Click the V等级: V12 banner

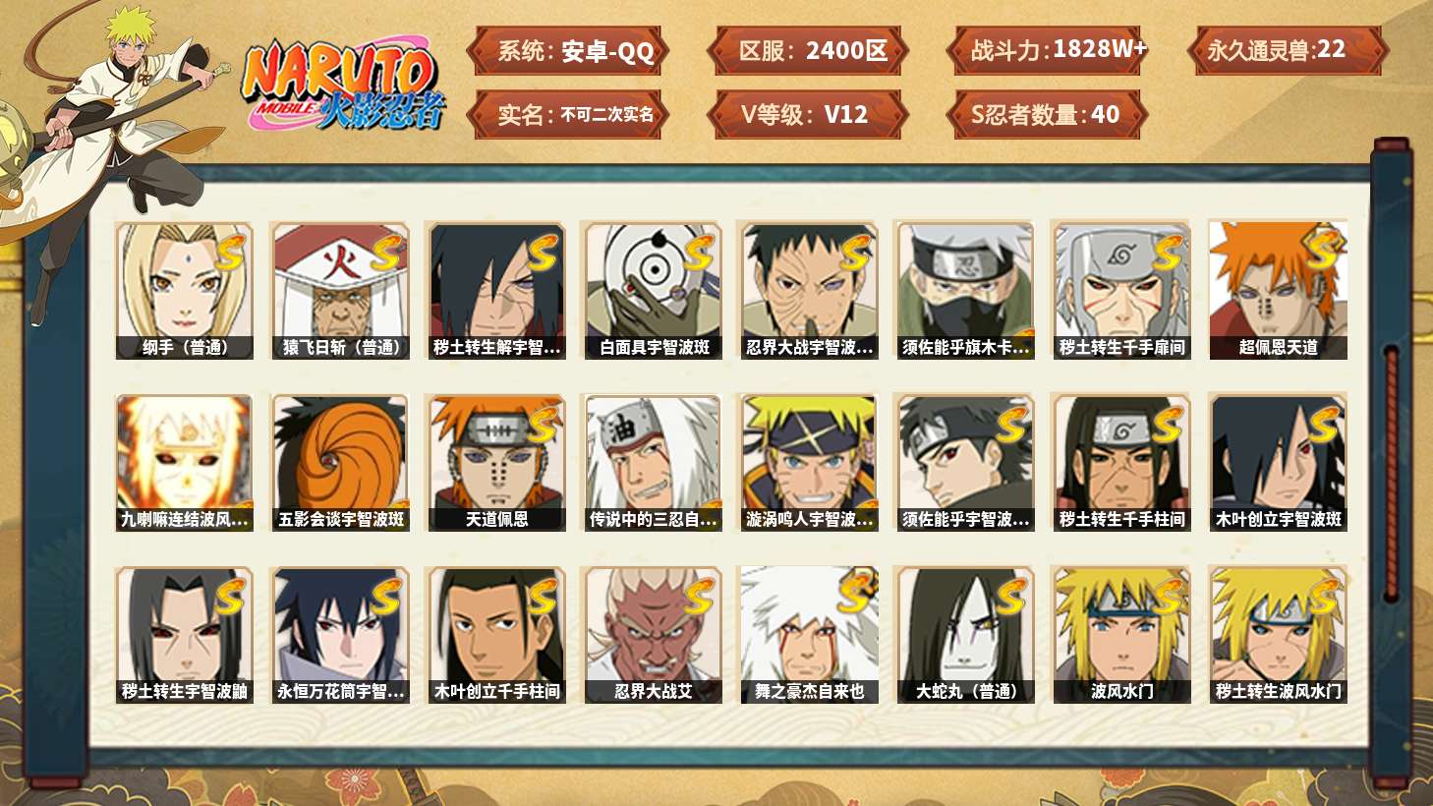(807, 114)
